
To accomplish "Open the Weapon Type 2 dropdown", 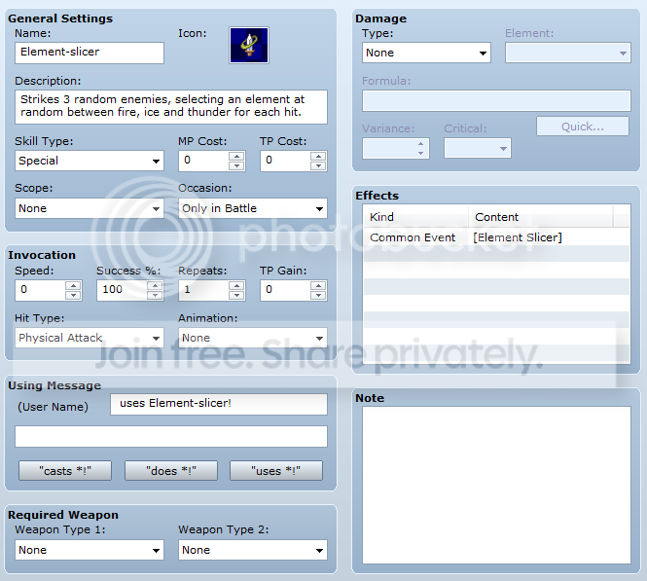I will click(253, 550).
